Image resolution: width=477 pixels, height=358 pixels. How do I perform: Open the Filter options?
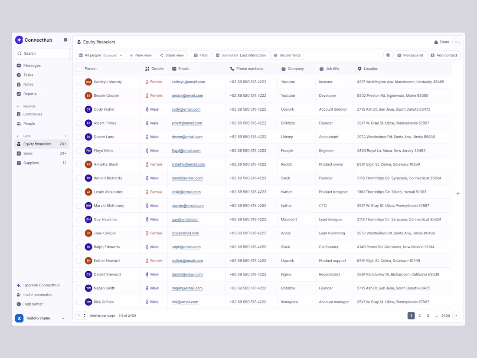coord(200,55)
